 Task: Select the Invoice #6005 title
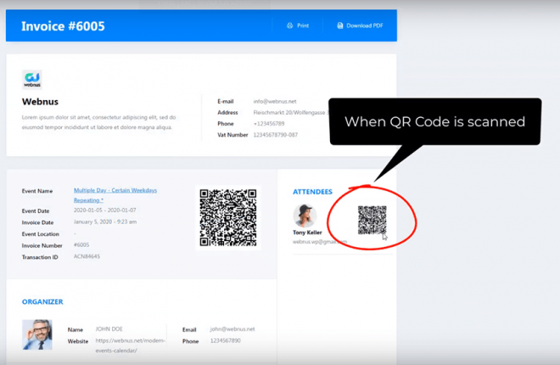(x=63, y=26)
